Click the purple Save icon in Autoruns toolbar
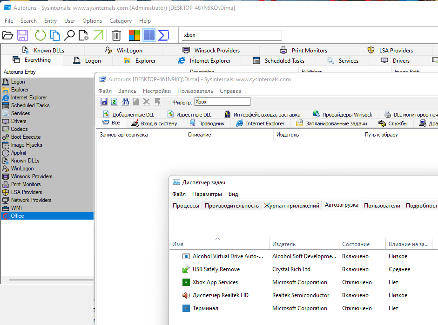Viewport: 438px width, 325px height. [x=22, y=35]
